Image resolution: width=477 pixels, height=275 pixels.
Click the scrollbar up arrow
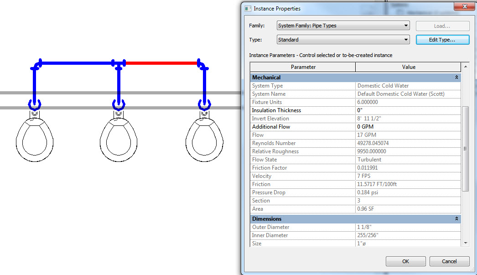tap(466, 67)
